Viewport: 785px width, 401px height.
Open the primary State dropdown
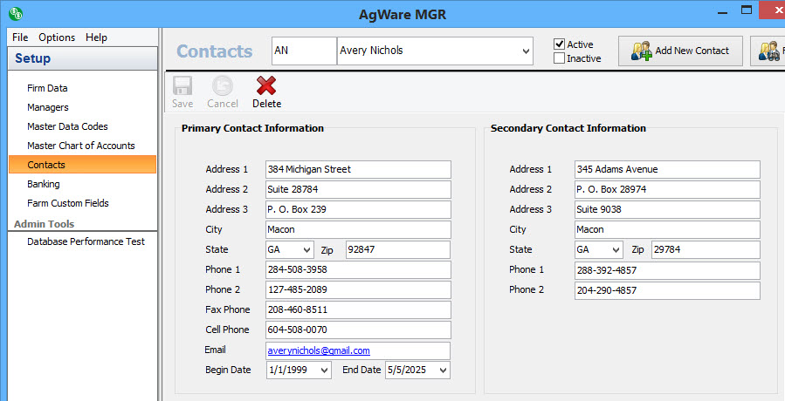306,250
